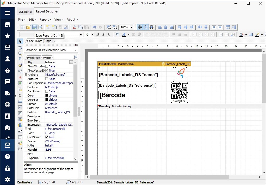The image size is (266, 185).
Task: Select the Copy Format brush tool
Action: pos(20,65)
